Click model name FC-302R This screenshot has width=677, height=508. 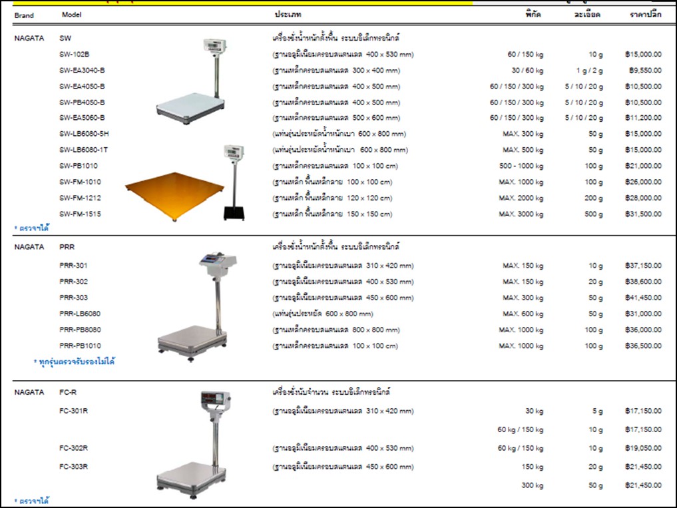[73, 448]
